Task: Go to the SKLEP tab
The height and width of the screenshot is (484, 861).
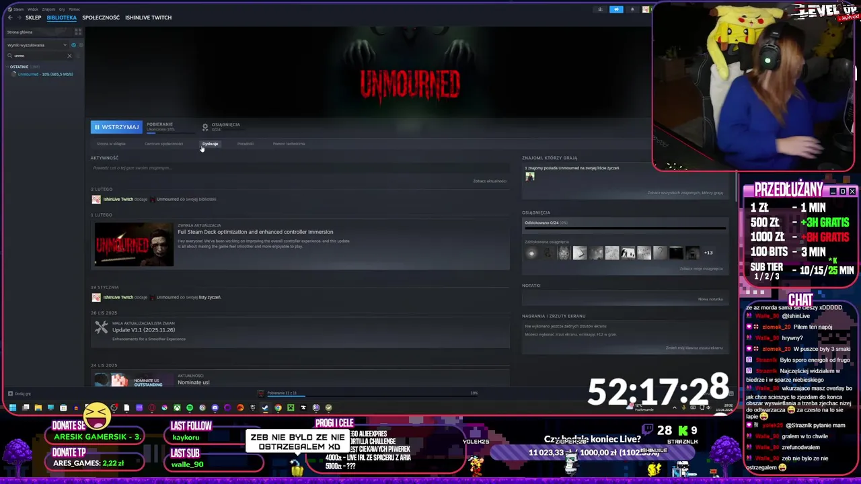Action: point(34,17)
